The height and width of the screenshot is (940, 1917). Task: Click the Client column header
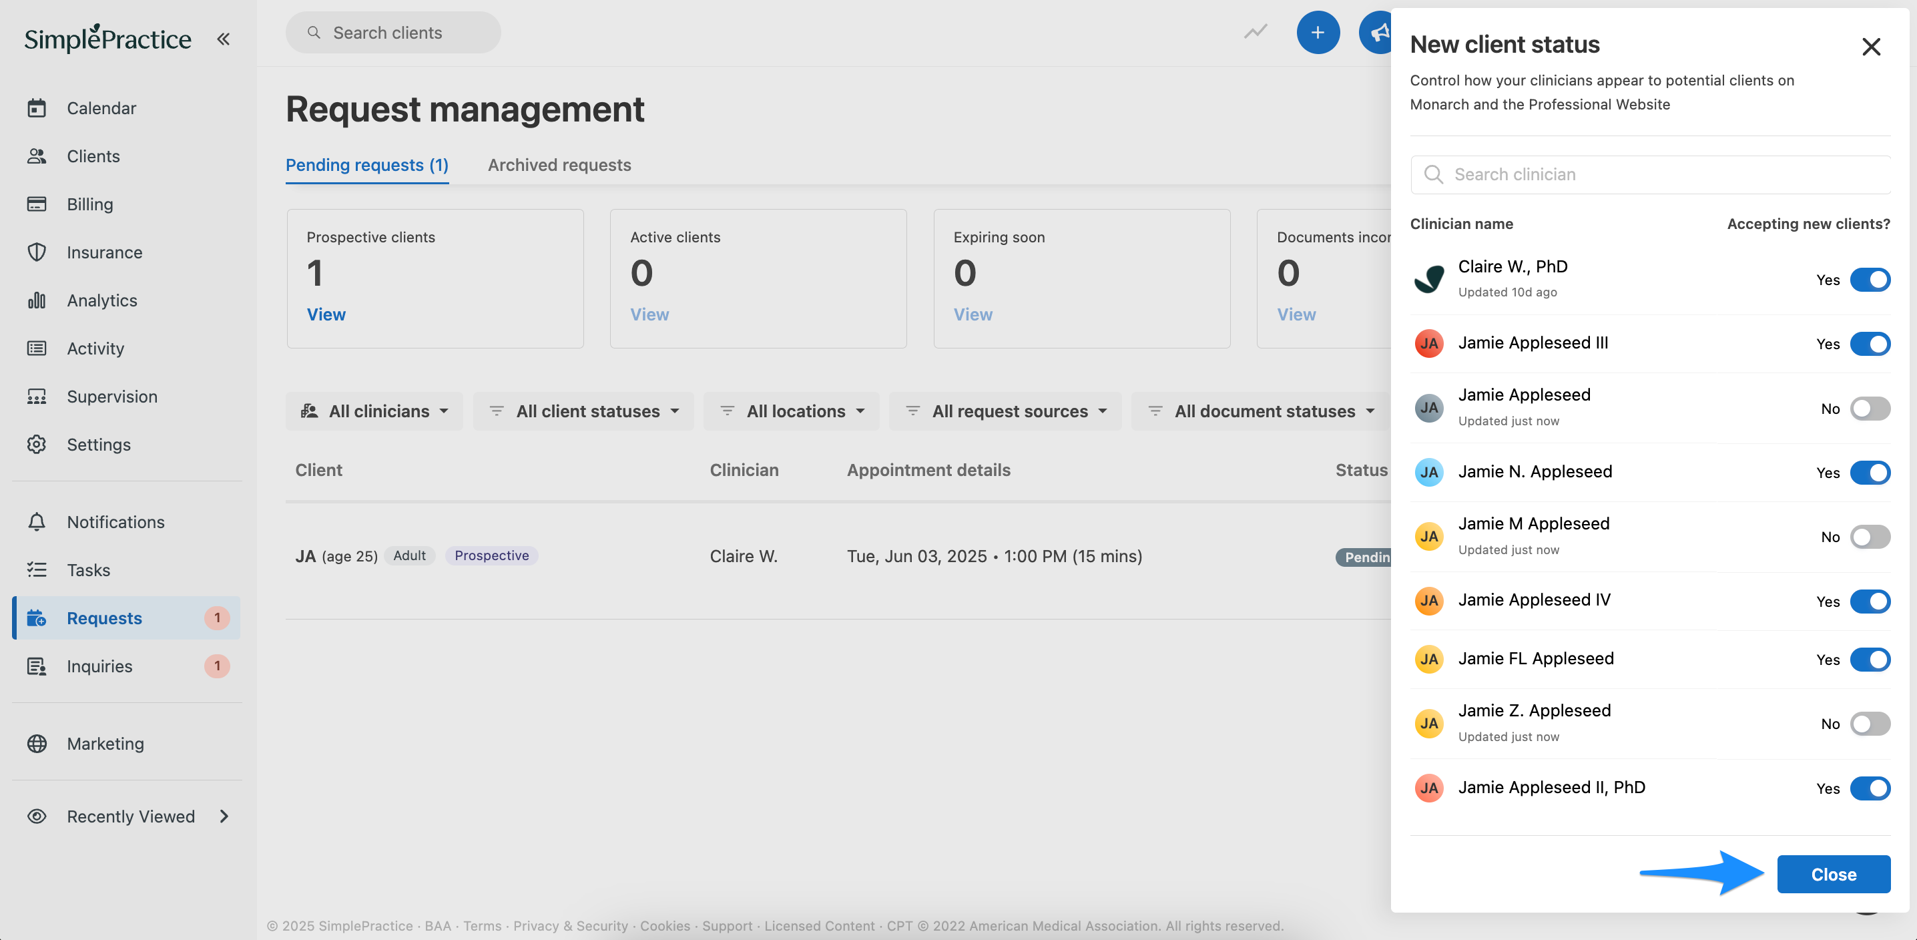click(x=318, y=469)
